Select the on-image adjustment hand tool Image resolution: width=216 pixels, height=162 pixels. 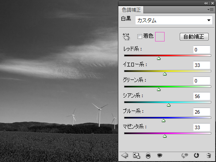[126, 37]
